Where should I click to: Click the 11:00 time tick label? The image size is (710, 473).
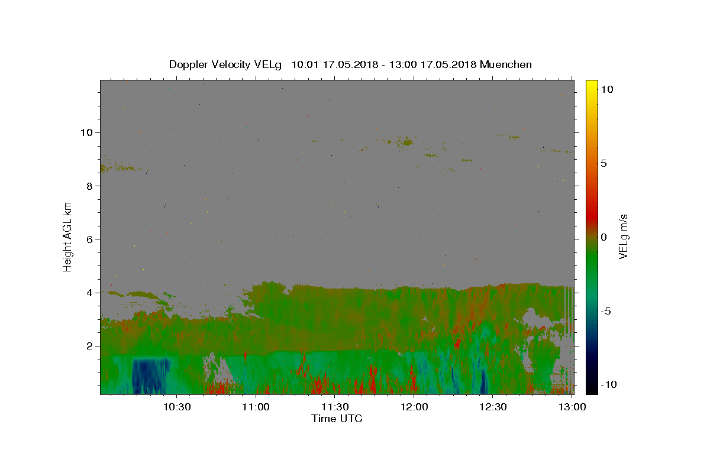pyautogui.click(x=256, y=407)
